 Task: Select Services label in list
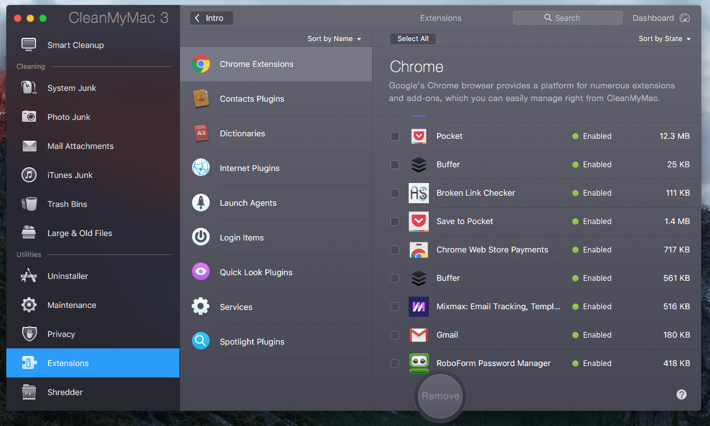(236, 307)
